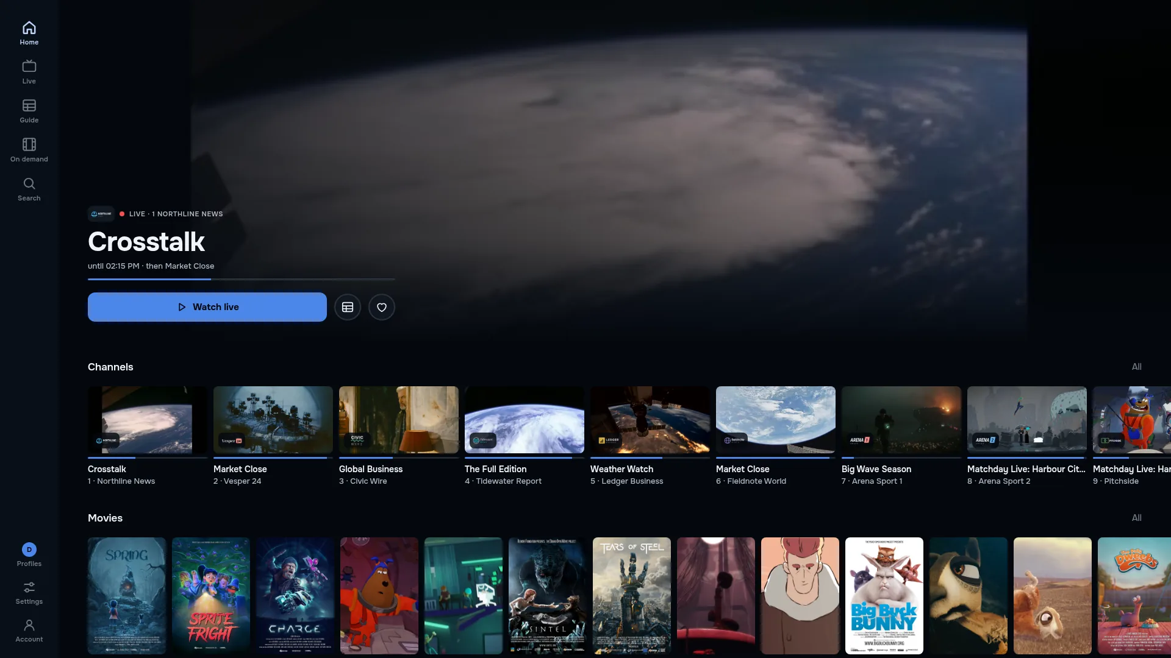Image resolution: width=1171 pixels, height=658 pixels.
Task: Open the Live TV section
Action: click(29, 72)
